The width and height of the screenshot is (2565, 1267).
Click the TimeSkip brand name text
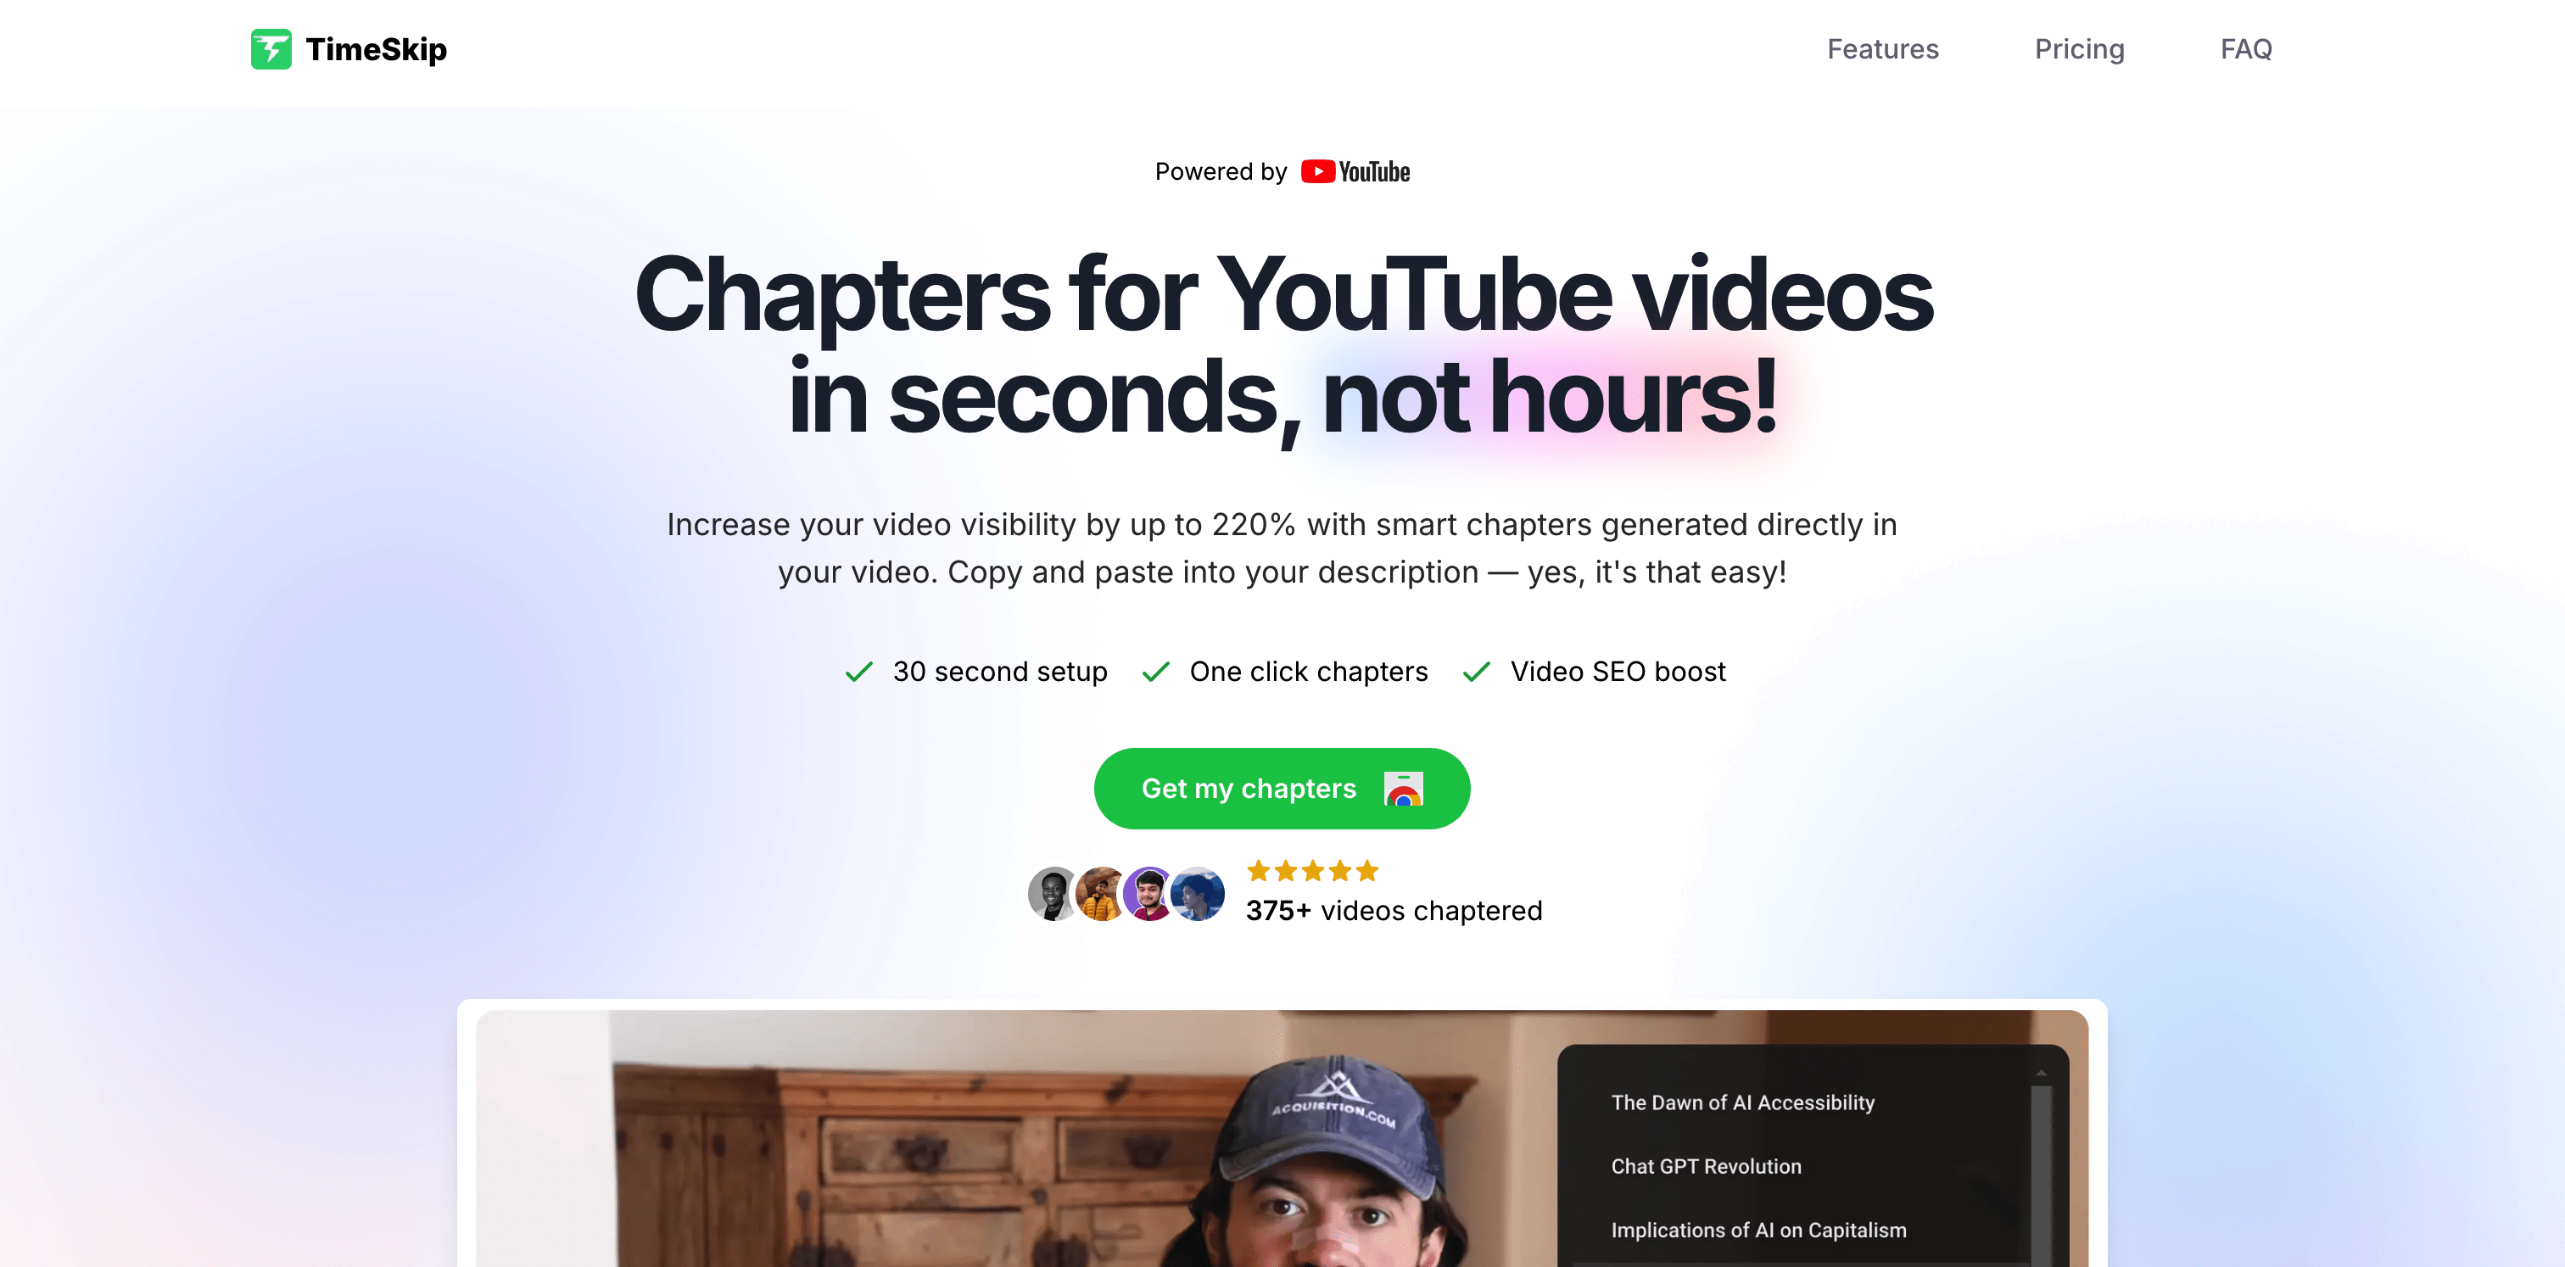click(377, 49)
